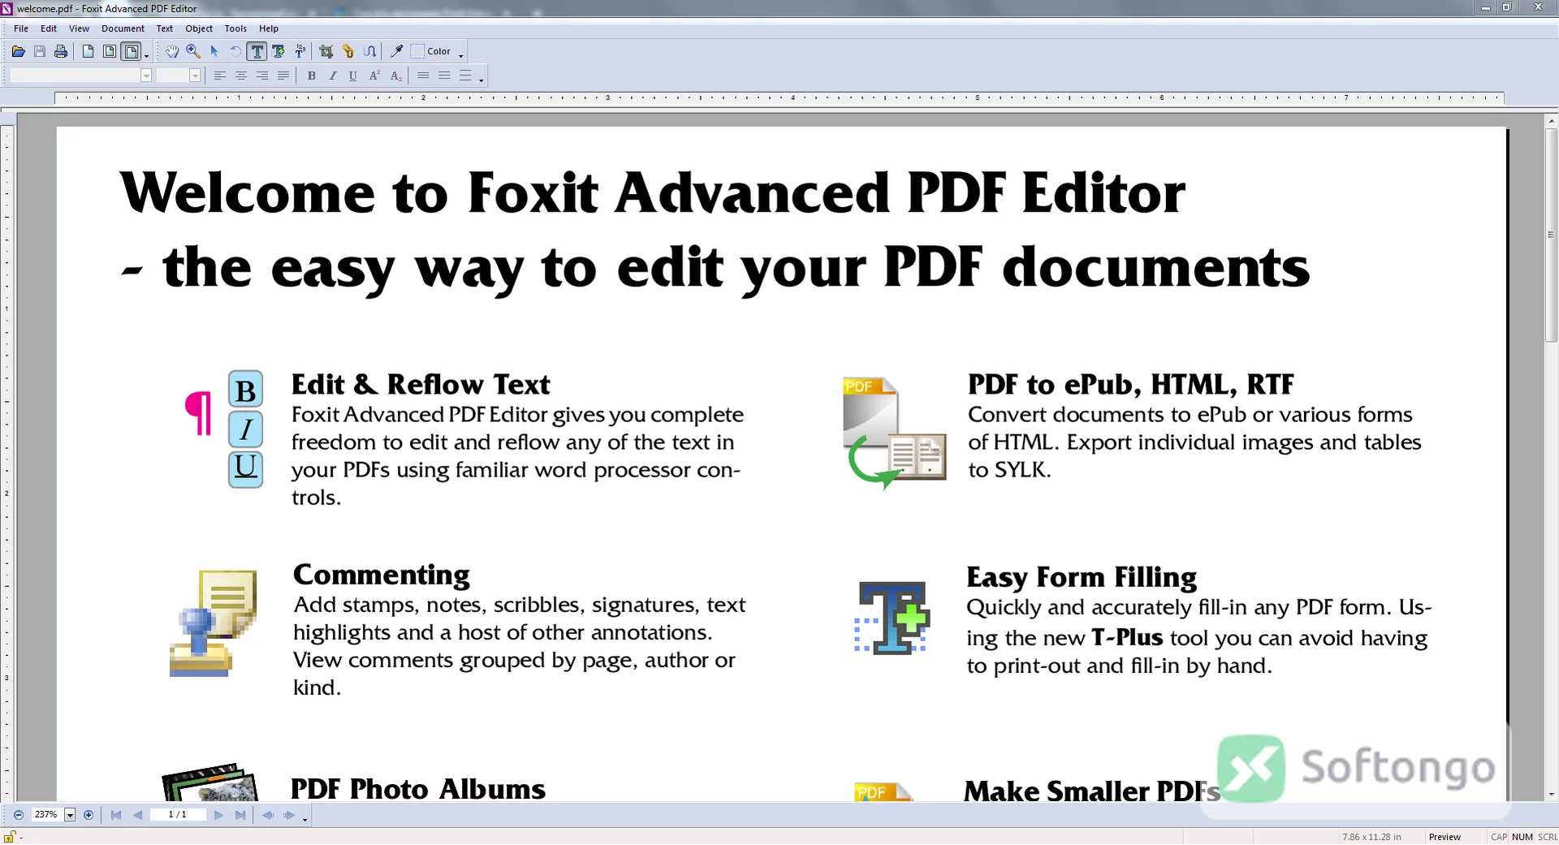Go to the next page arrow
The width and height of the screenshot is (1559, 845).
pos(218,815)
